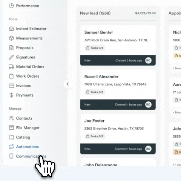Go to Measurements
The image size is (181, 181).
tap(29, 38)
